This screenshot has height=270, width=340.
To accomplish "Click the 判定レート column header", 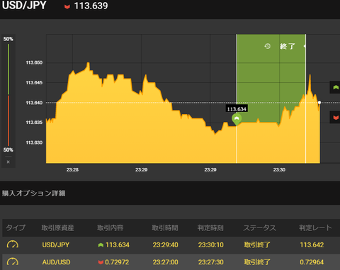I will click(315, 227).
